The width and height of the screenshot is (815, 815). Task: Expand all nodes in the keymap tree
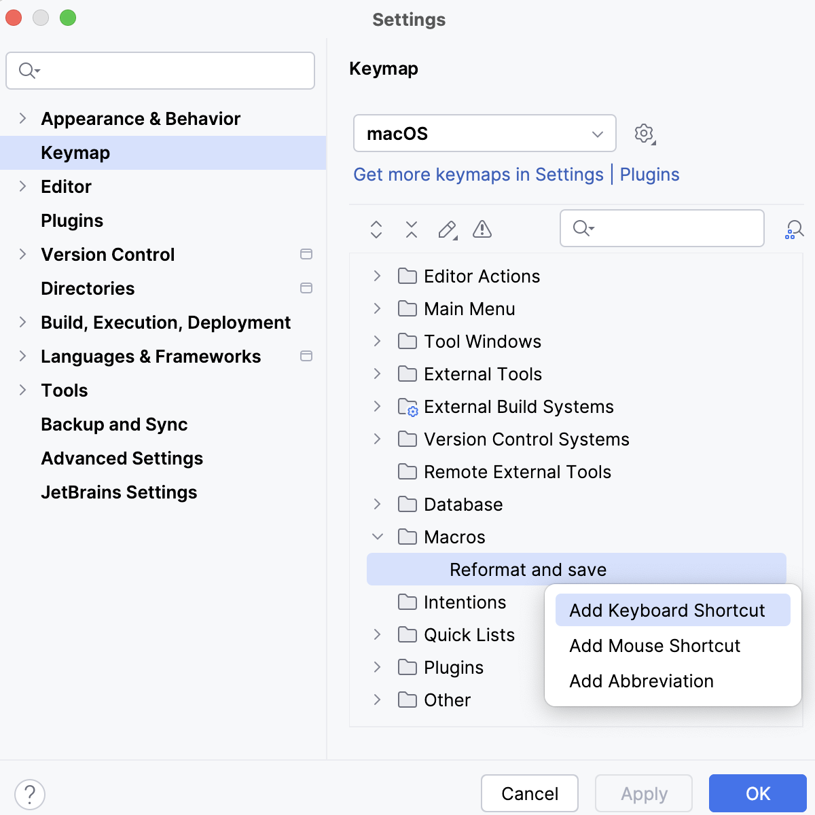376,230
